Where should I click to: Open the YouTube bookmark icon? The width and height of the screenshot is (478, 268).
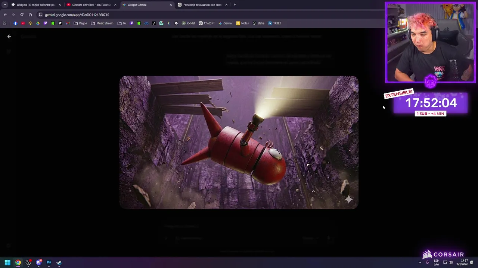(x=23, y=23)
